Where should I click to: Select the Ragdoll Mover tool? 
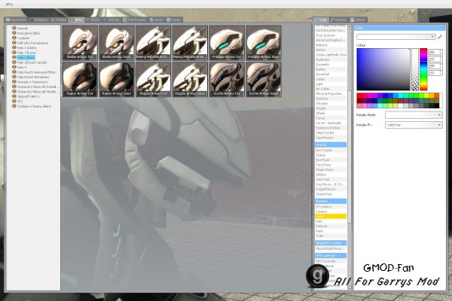(331, 189)
